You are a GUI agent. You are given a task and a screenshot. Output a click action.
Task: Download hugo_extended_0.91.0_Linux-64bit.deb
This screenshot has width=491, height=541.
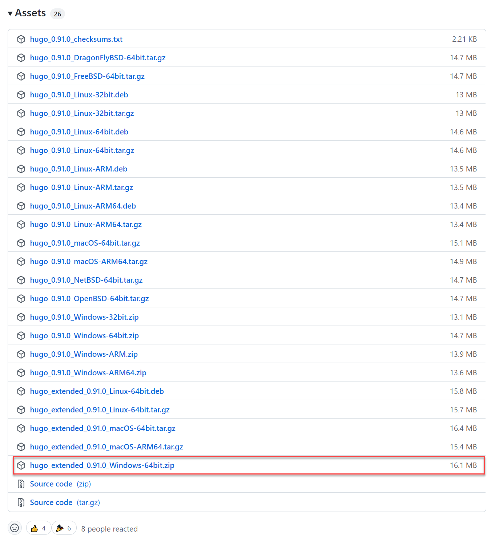click(x=97, y=391)
